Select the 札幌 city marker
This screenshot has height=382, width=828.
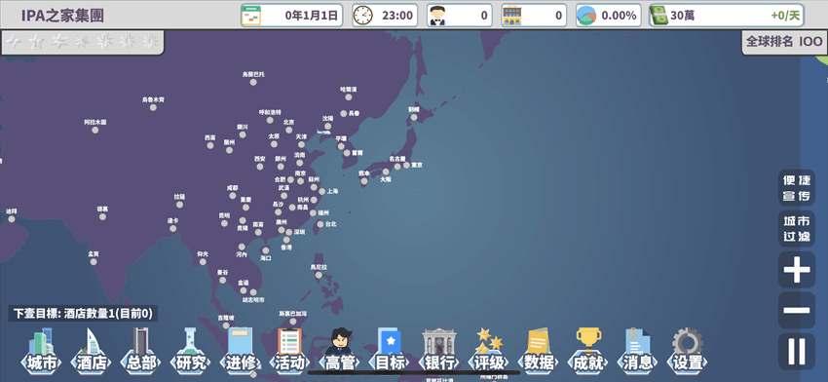(414, 117)
